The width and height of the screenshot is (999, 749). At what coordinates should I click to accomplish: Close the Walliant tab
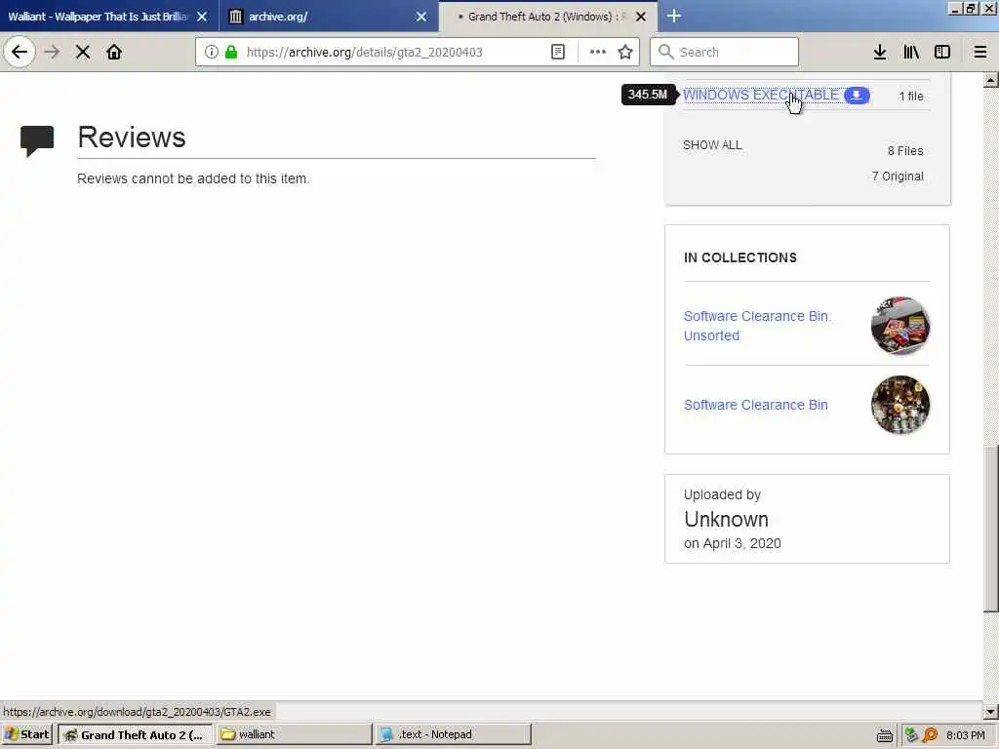coord(202,17)
